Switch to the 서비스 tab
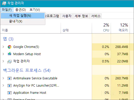The height and width of the screenshot is (100, 134). [96, 16]
